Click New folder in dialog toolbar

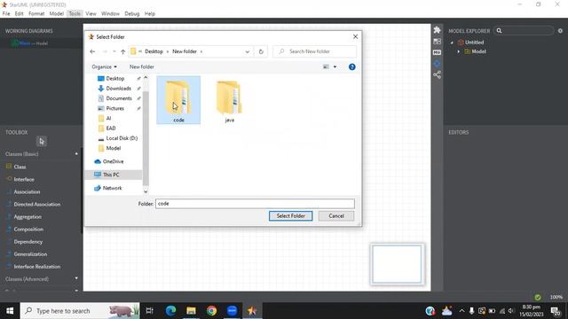pos(142,67)
